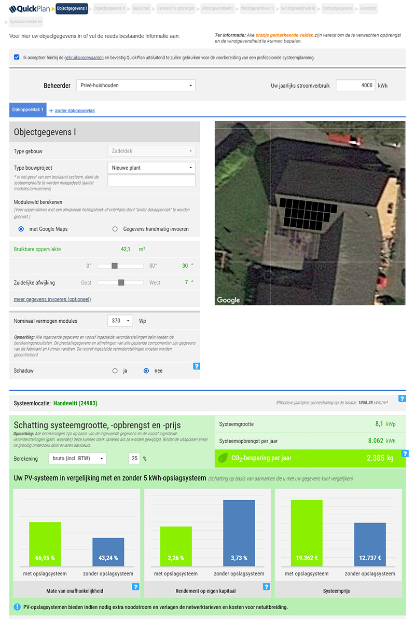Click Systeemopbrengst '8.062 kWh' value
The width and height of the screenshot is (415, 619).
click(382, 441)
